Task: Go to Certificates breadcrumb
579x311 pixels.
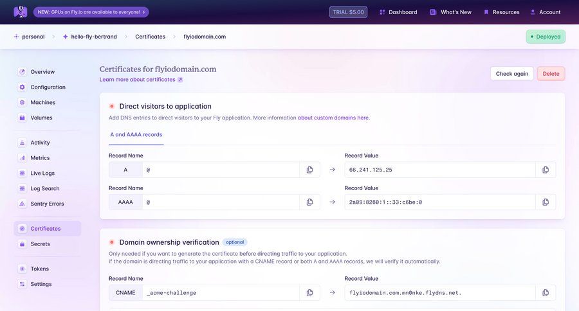Action: tap(150, 37)
